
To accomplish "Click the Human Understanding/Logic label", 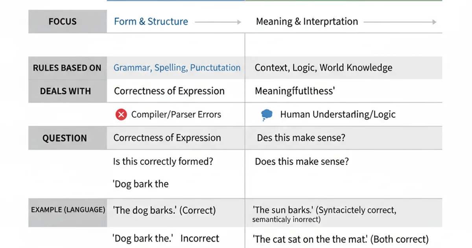I will (337, 115).
